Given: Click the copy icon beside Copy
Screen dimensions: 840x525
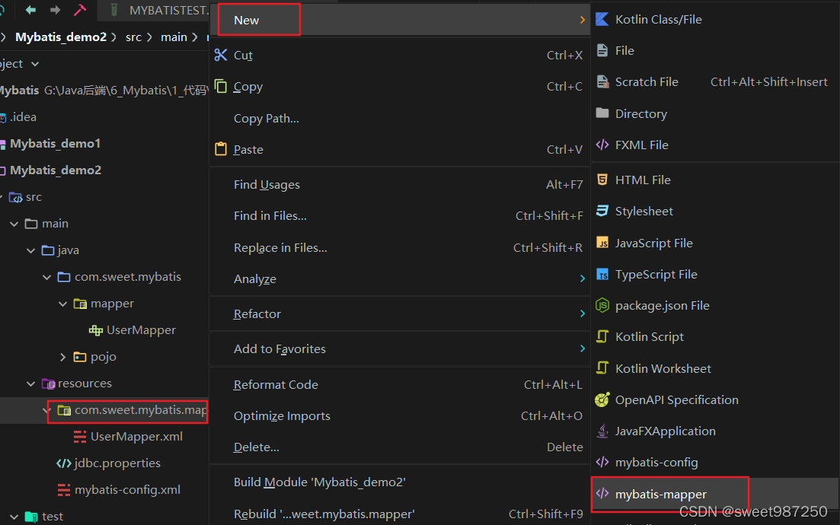Looking at the screenshot, I should [221, 86].
